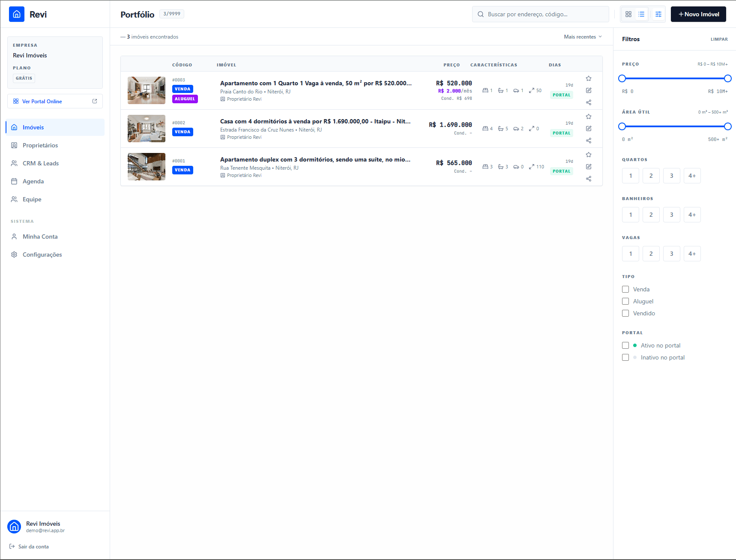736x560 pixels.
Task: Enable the Venda filter checkbox
Action: click(625, 289)
